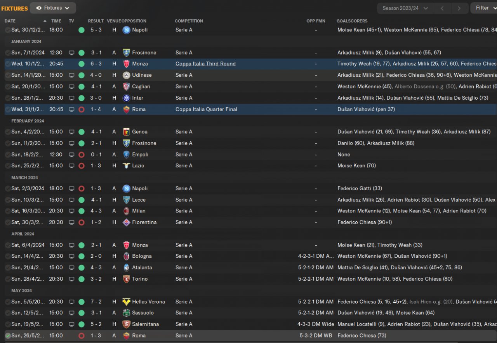Click the red loss indicator in the Fiorentina row
This screenshot has width=497, height=343.
pos(82,222)
